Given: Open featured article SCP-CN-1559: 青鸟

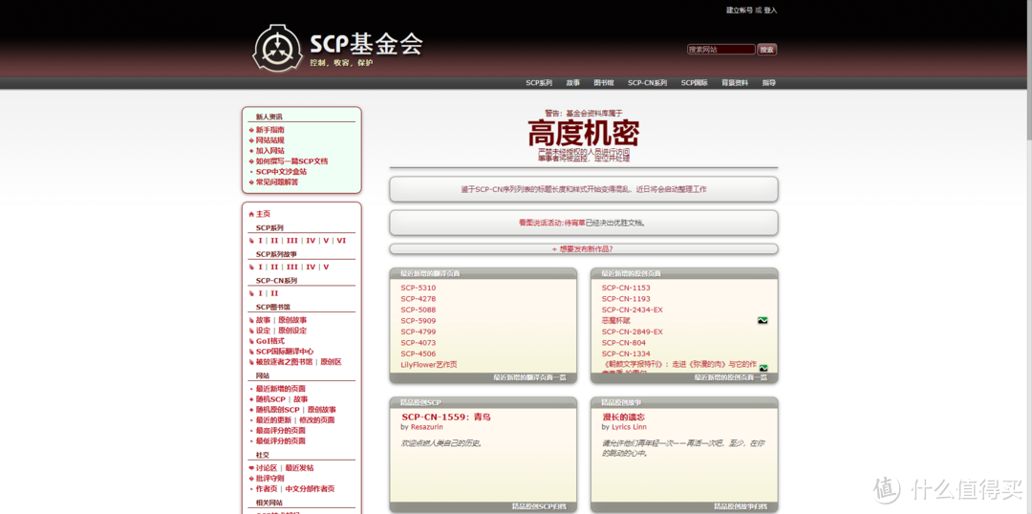Looking at the screenshot, I should [446, 417].
